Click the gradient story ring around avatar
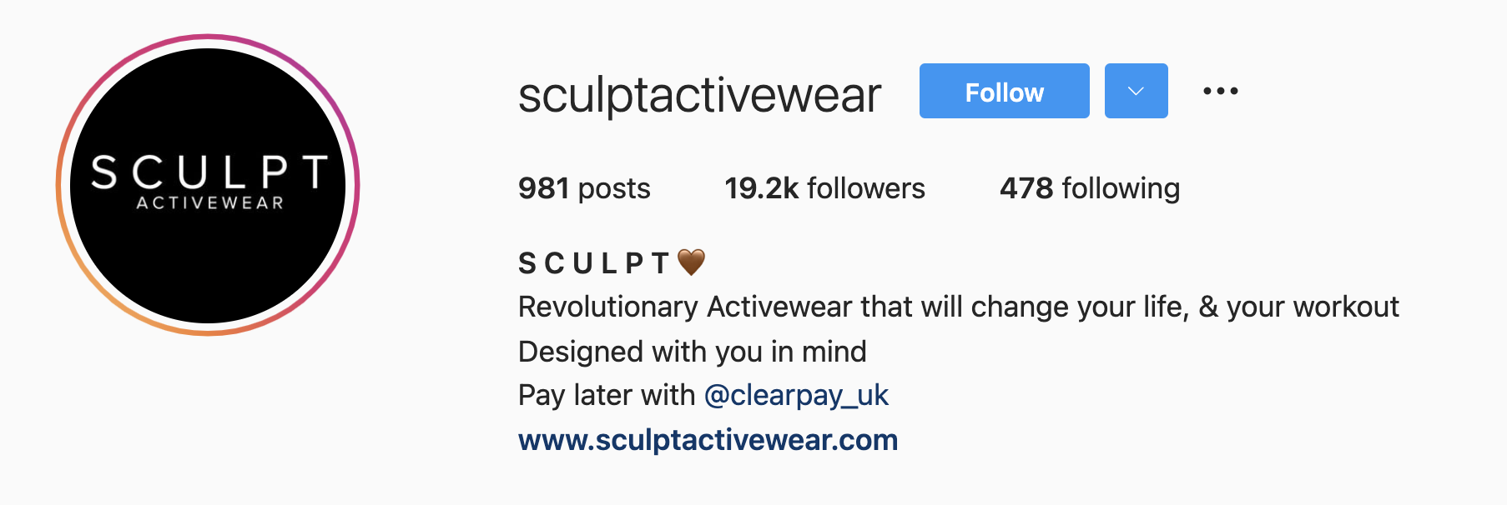Image resolution: width=1507 pixels, height=505 pixels. coord(208,38)
